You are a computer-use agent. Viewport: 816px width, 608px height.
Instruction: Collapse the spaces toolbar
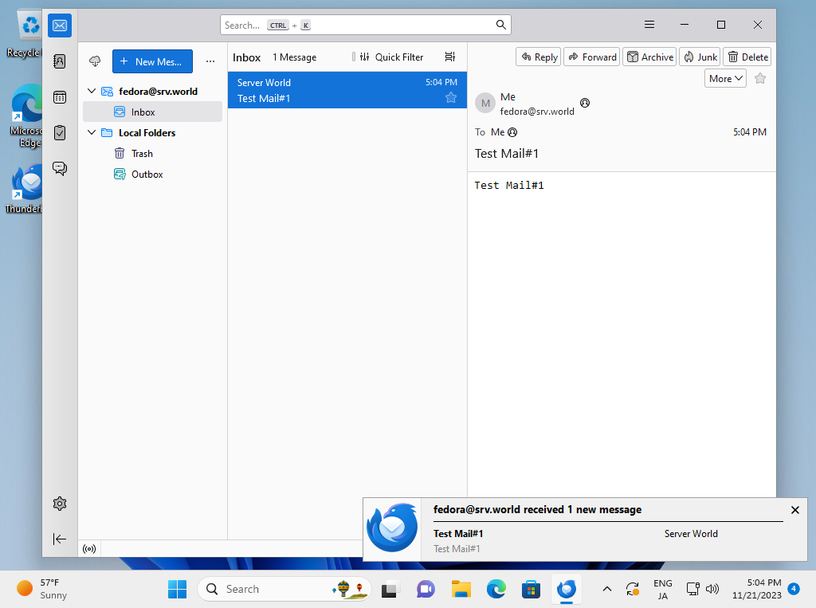(60, 539)
